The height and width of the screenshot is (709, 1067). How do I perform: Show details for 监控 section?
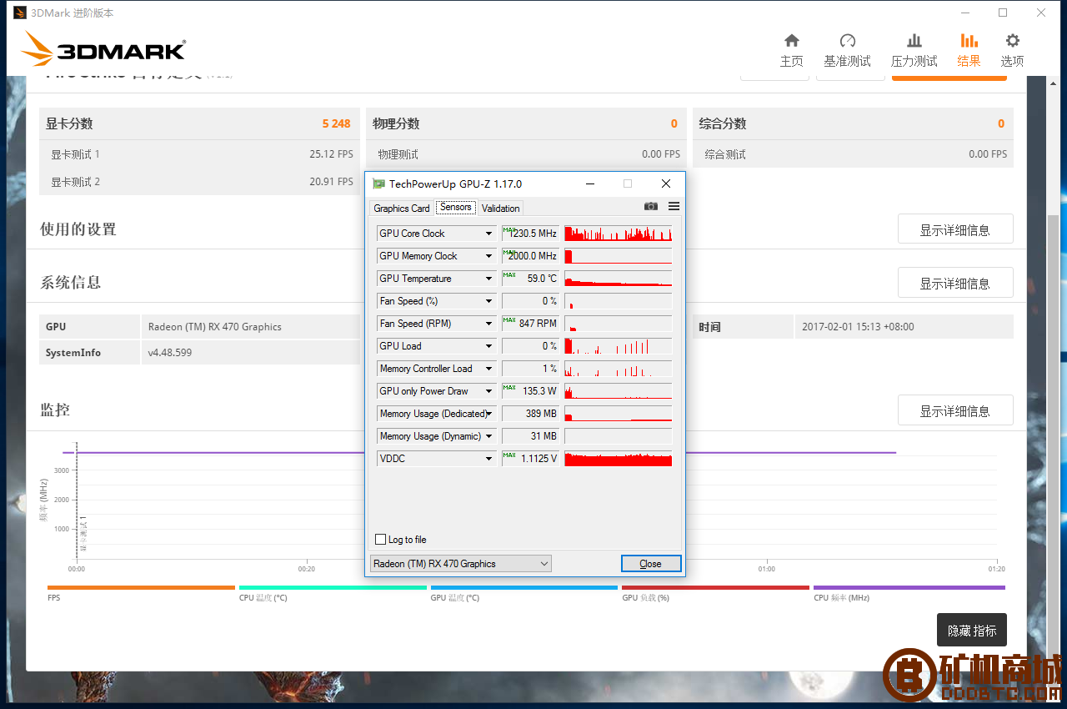coord(955,410)
